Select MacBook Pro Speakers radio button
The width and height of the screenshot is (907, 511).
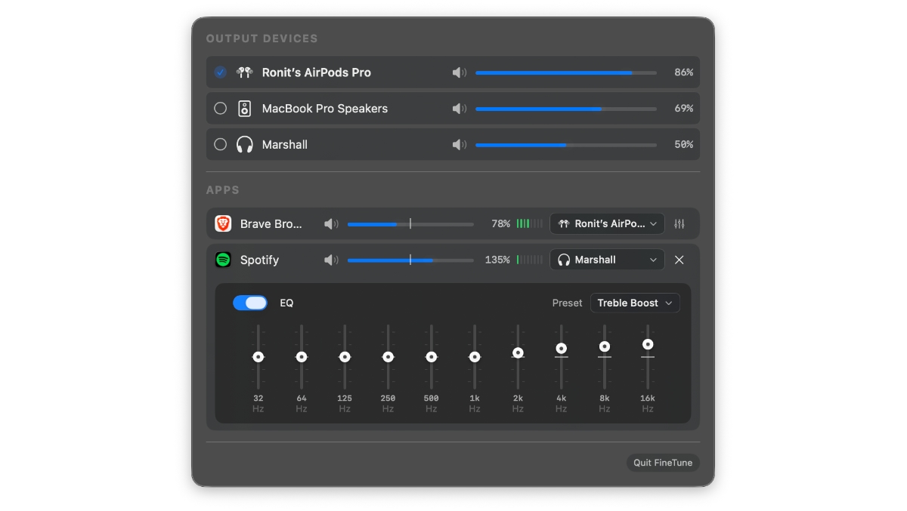(220, 109)
